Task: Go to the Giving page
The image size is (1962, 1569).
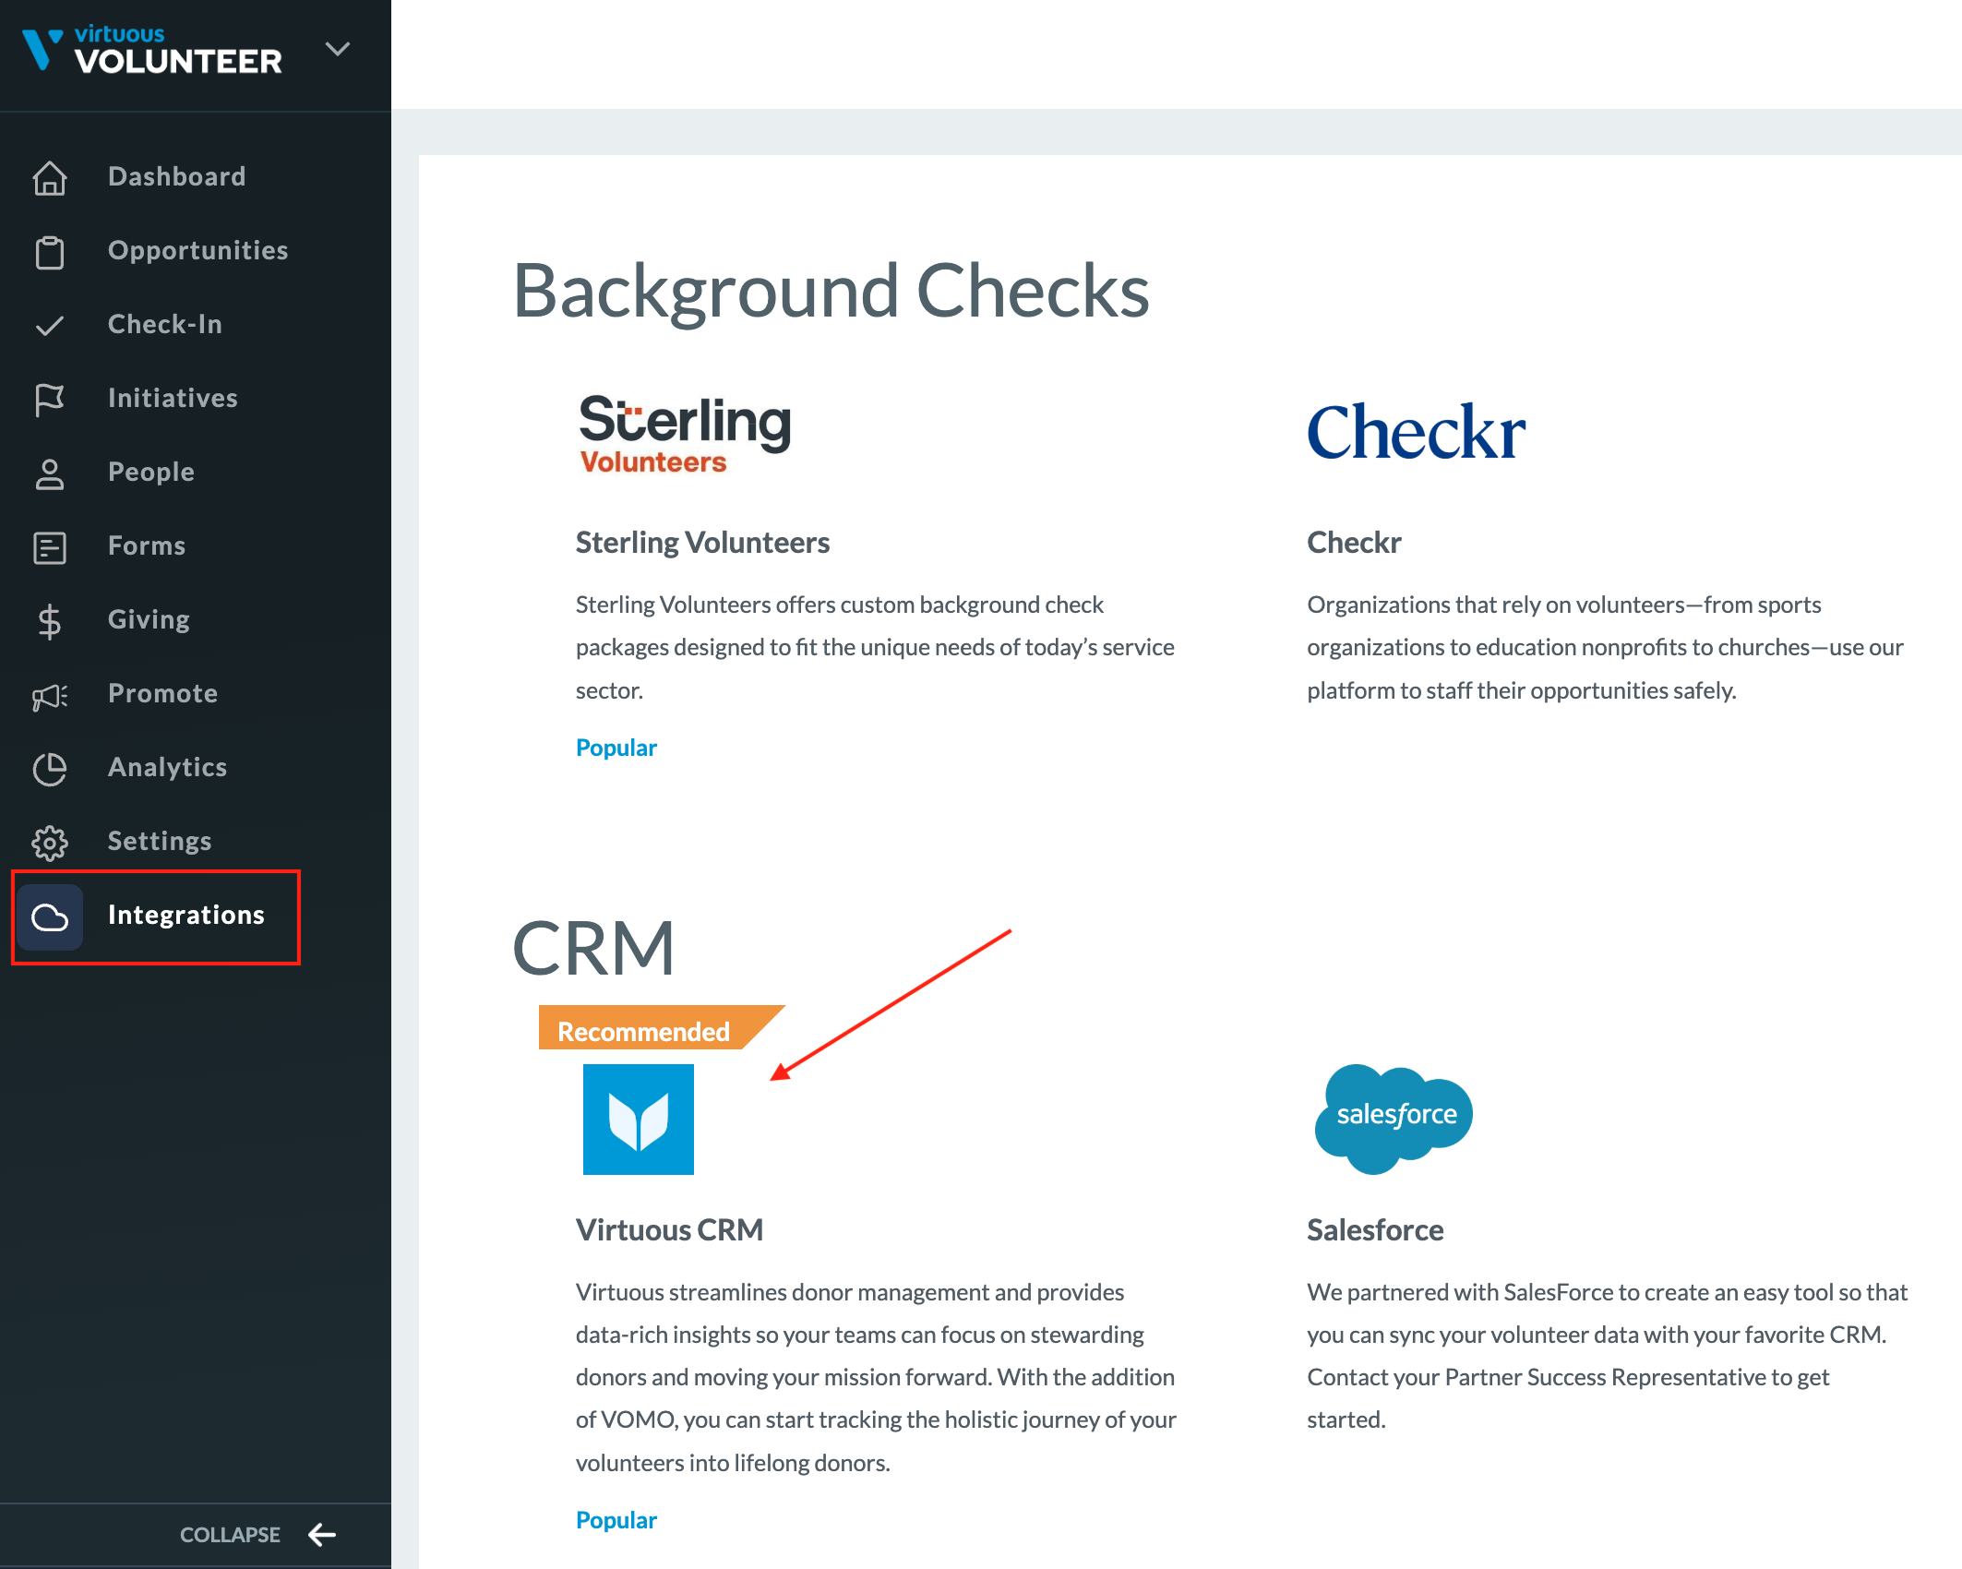Action: (x=148, y=619)
